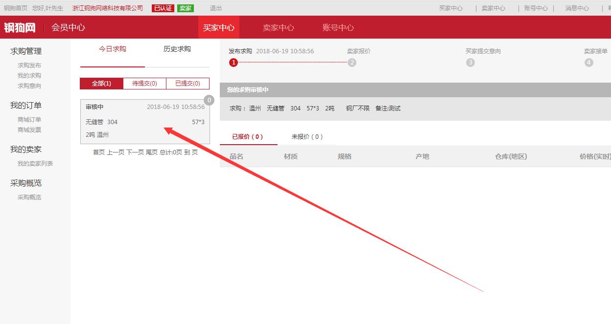Click the green 卖家 seller badge
Viewport: 611px width, 324px height.
(x=185, y=8)
